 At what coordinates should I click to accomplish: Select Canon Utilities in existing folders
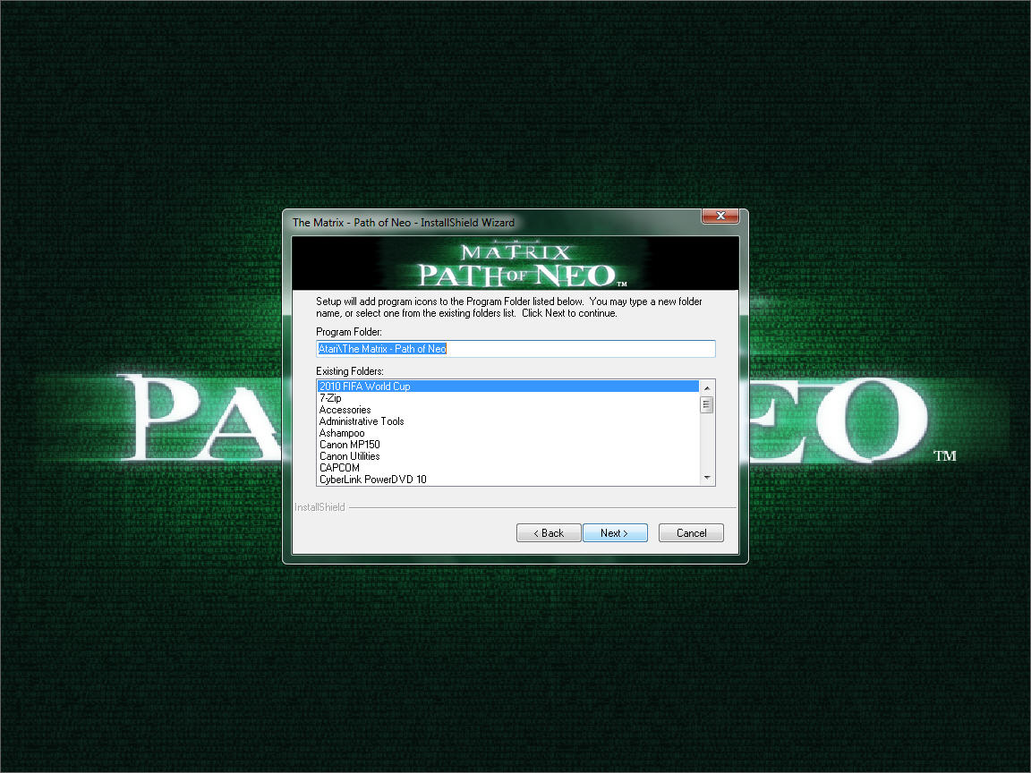[507, 456]
